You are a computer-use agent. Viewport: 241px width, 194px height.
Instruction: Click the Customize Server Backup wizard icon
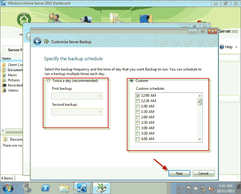pos(46,41)
